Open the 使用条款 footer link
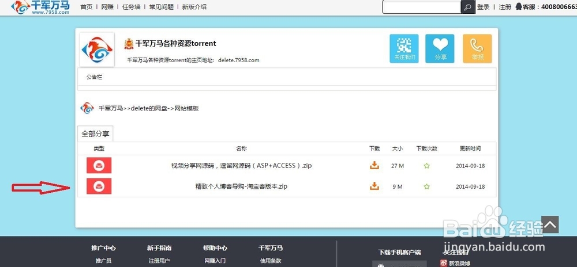577x267 pixels. pos(271,261)
